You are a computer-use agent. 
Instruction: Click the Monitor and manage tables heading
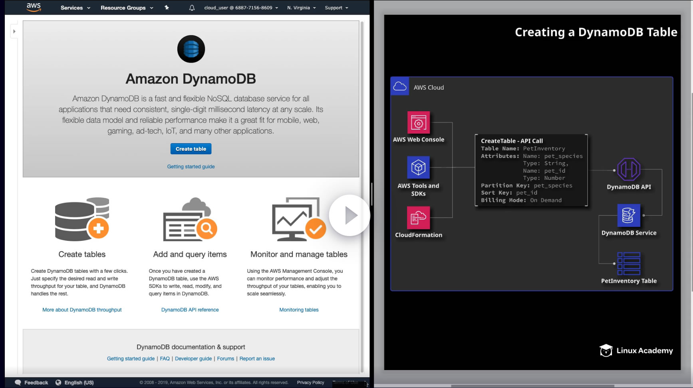pyautogui.click(x=299, y=254)
